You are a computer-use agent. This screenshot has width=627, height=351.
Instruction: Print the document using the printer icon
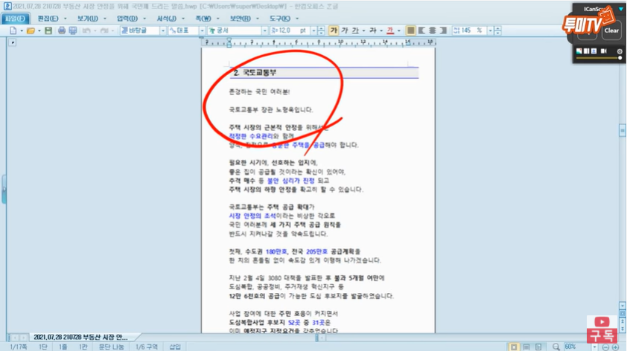(62, 30)
